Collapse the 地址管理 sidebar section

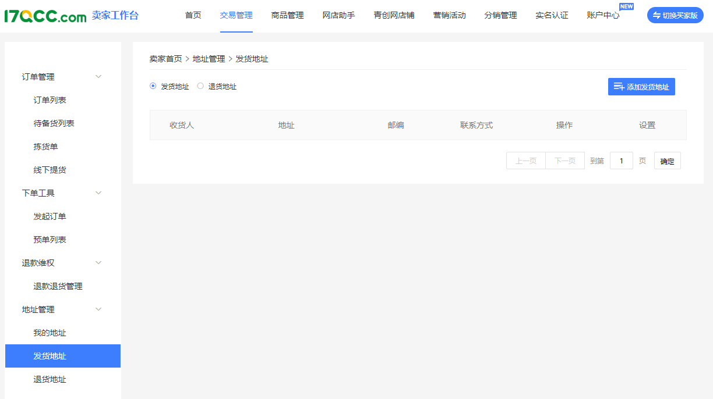98,309
